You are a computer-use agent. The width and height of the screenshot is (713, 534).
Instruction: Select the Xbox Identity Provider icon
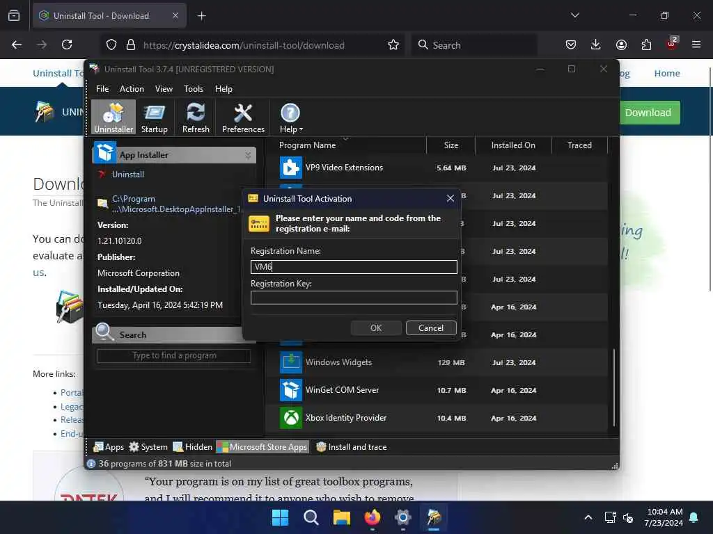tap(290, 418)
